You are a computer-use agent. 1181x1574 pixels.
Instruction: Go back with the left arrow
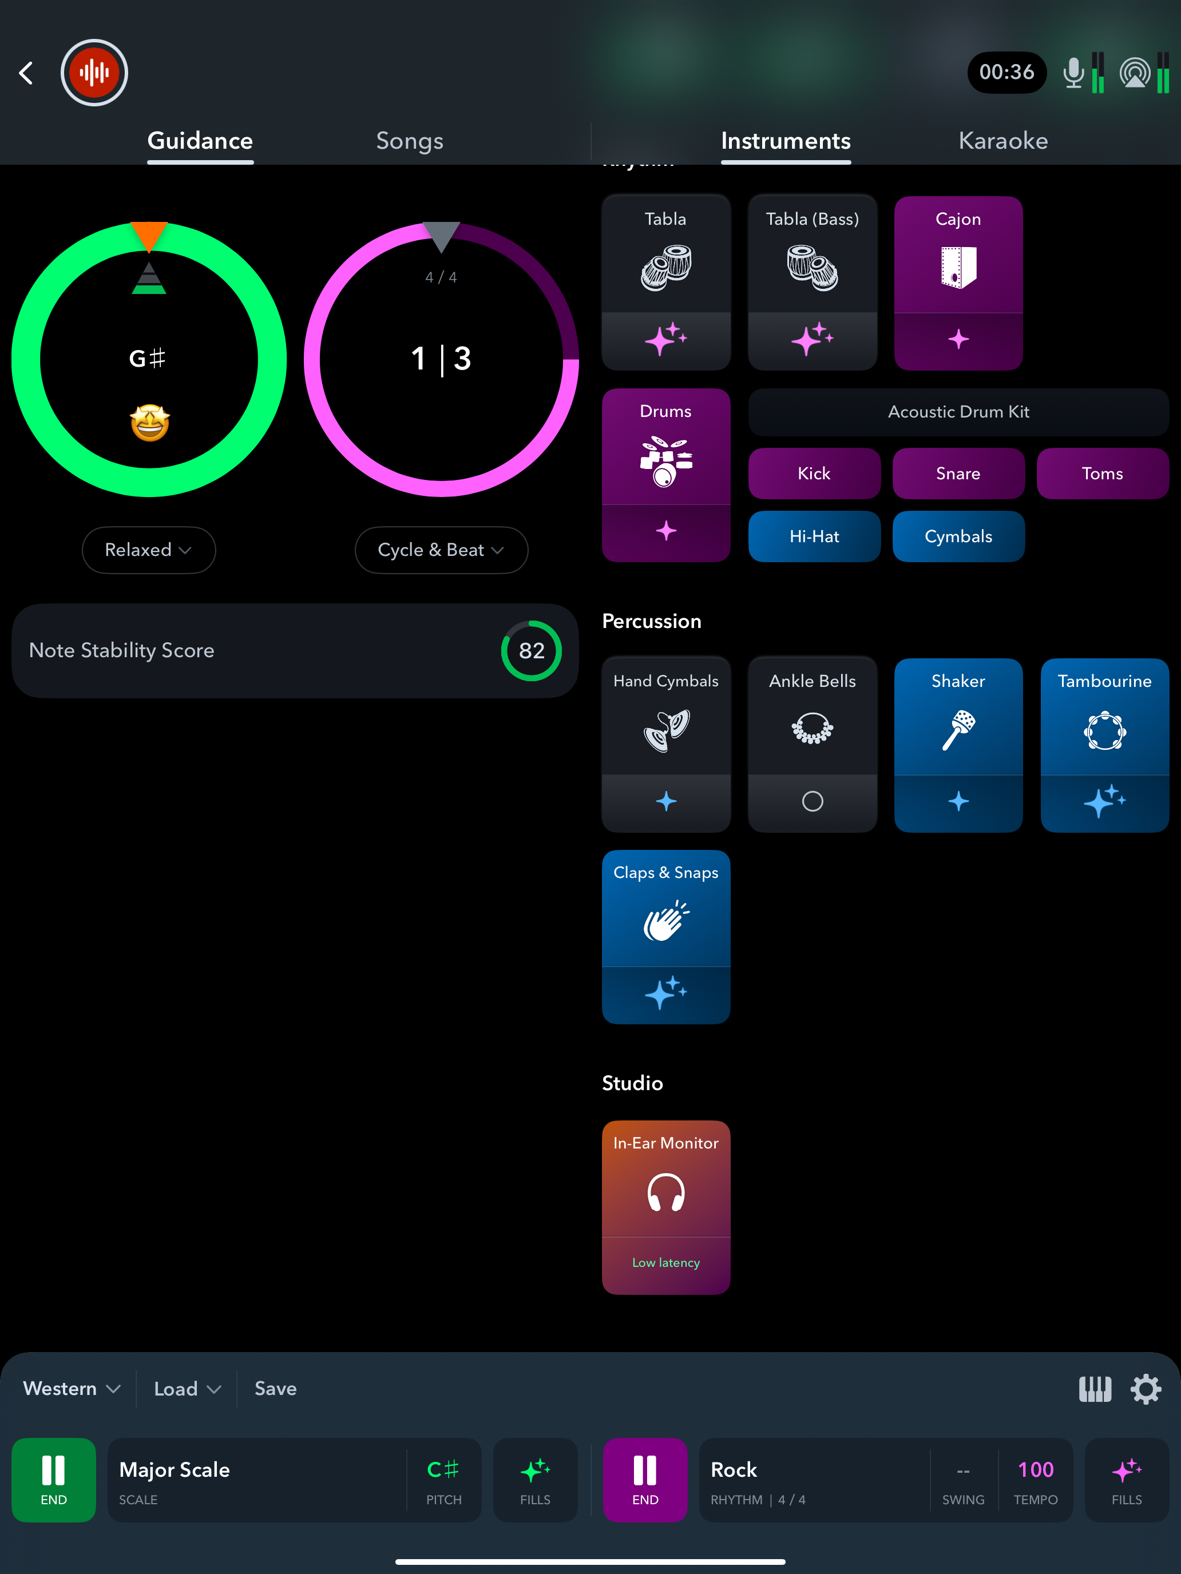pos(26,73)
